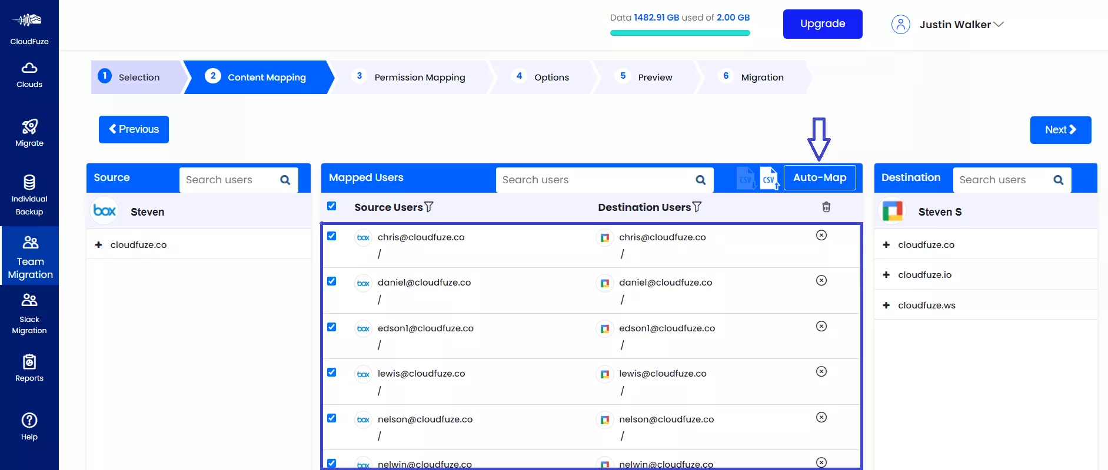Open the CloudFuze logo home
Screen dimensions: 1108x470
coord(29,28)
